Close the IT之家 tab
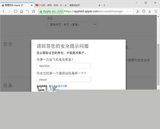Image resolution: width=160 pixels, height=129 pixels. (66, 5)
